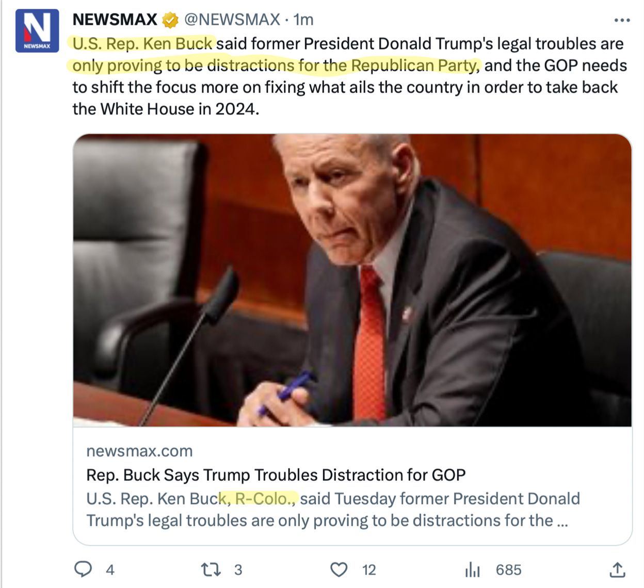Open the Ken Buck article image
644x588 pixels.
click(x=352, y=280)
